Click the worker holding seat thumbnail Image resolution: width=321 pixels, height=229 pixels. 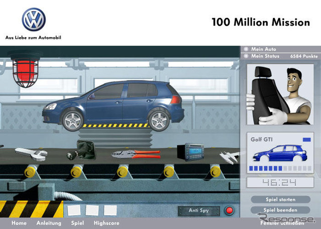point(280,95)
